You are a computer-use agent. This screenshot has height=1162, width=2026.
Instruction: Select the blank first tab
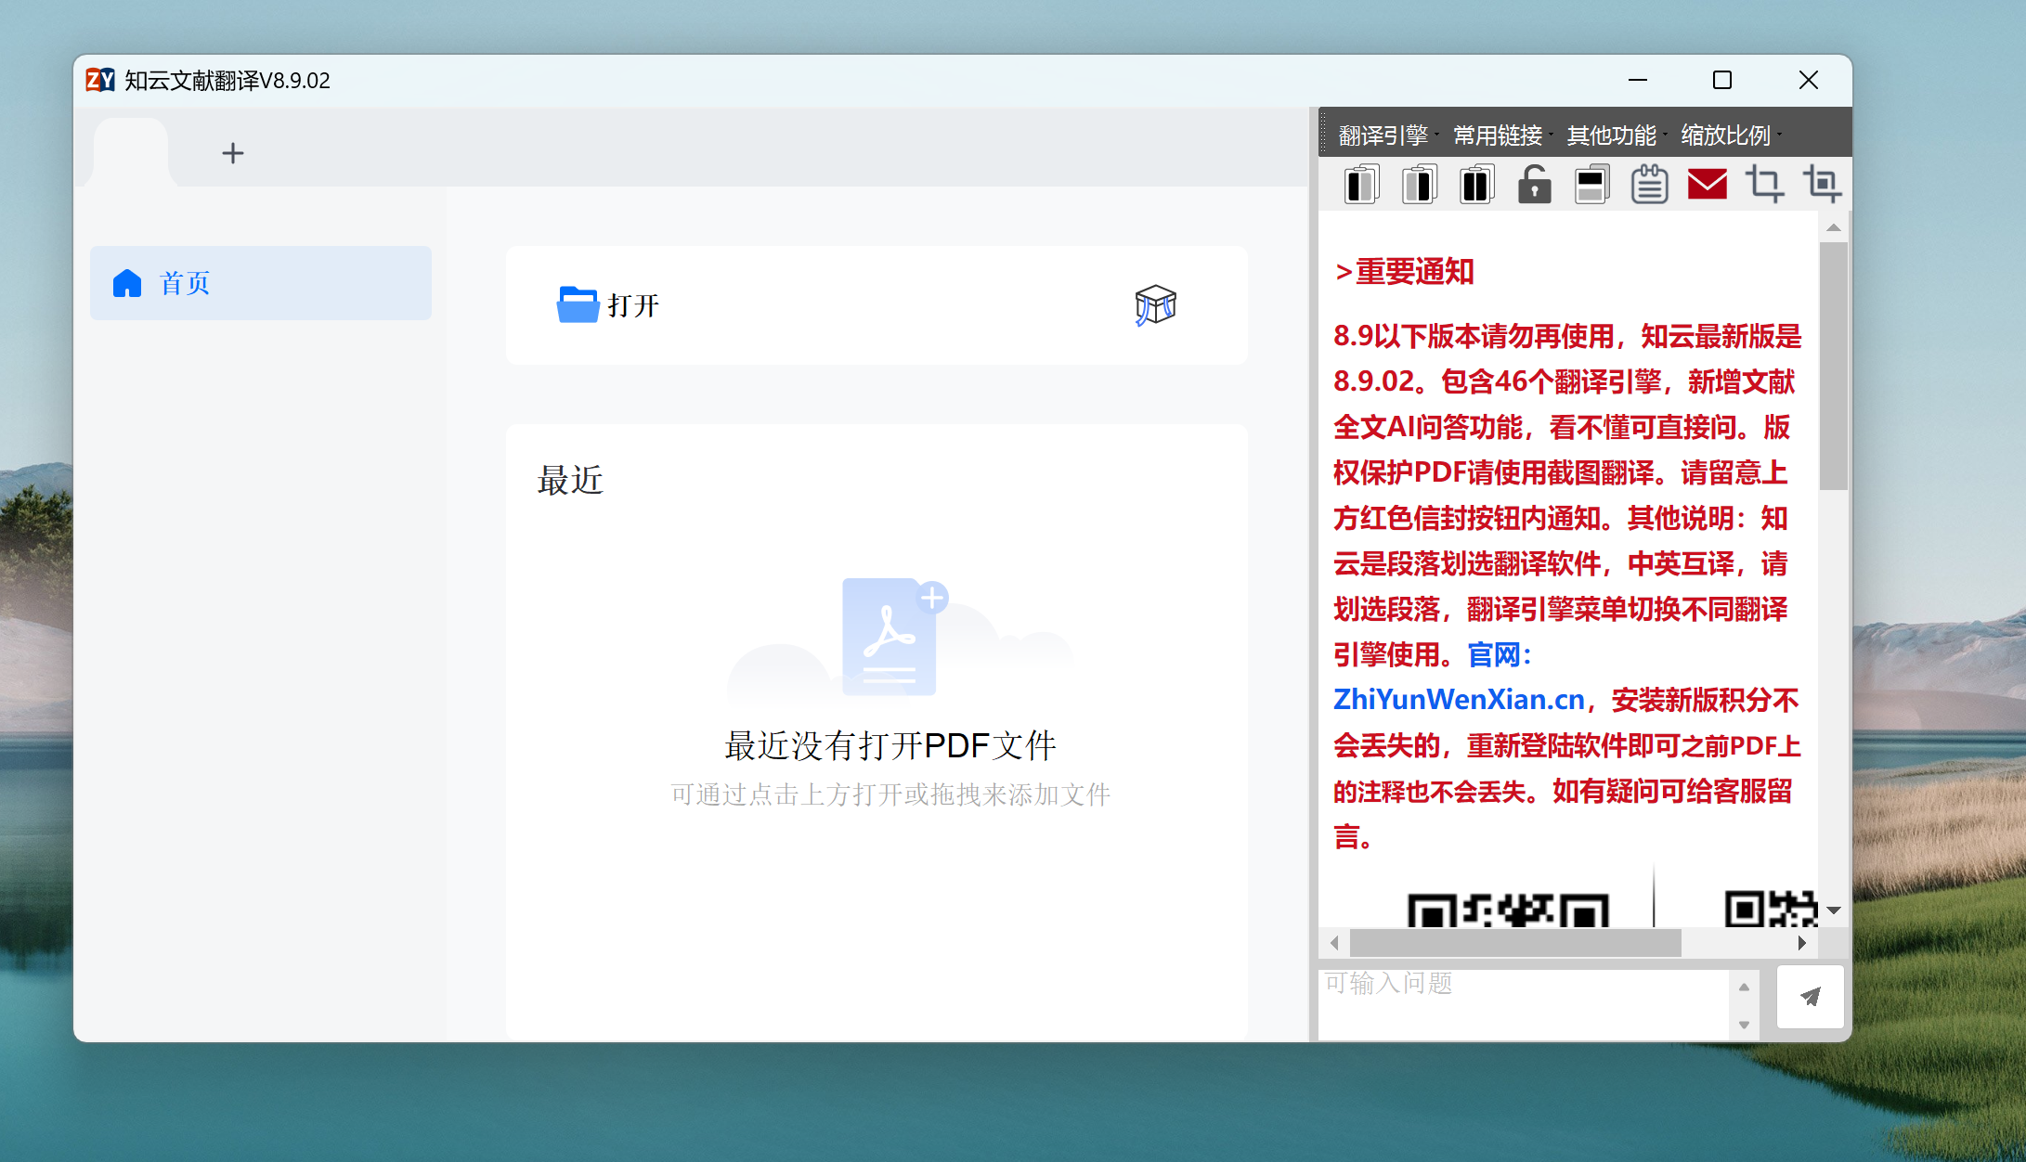[x=131, y=152]
